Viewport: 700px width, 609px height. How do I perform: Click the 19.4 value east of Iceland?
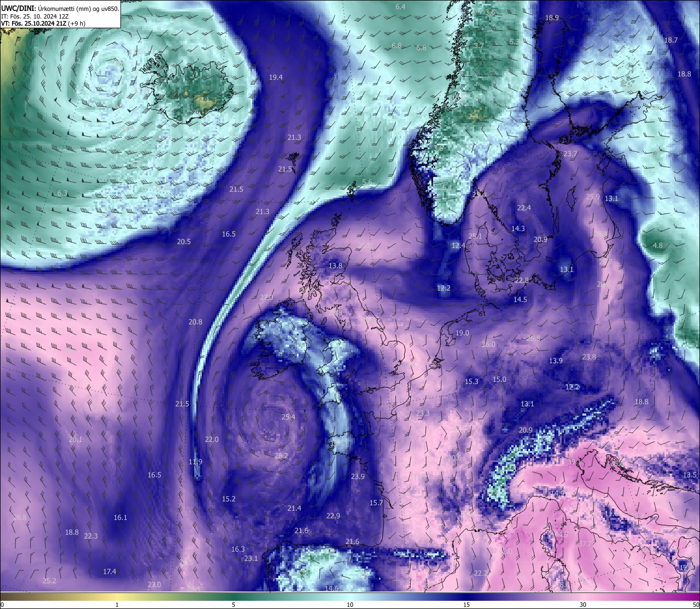[x=276, y=78]
